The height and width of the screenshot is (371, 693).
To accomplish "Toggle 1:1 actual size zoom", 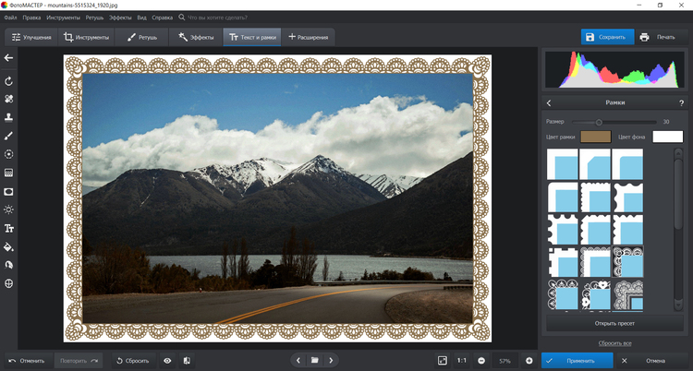I will click(x=462, y=360).
